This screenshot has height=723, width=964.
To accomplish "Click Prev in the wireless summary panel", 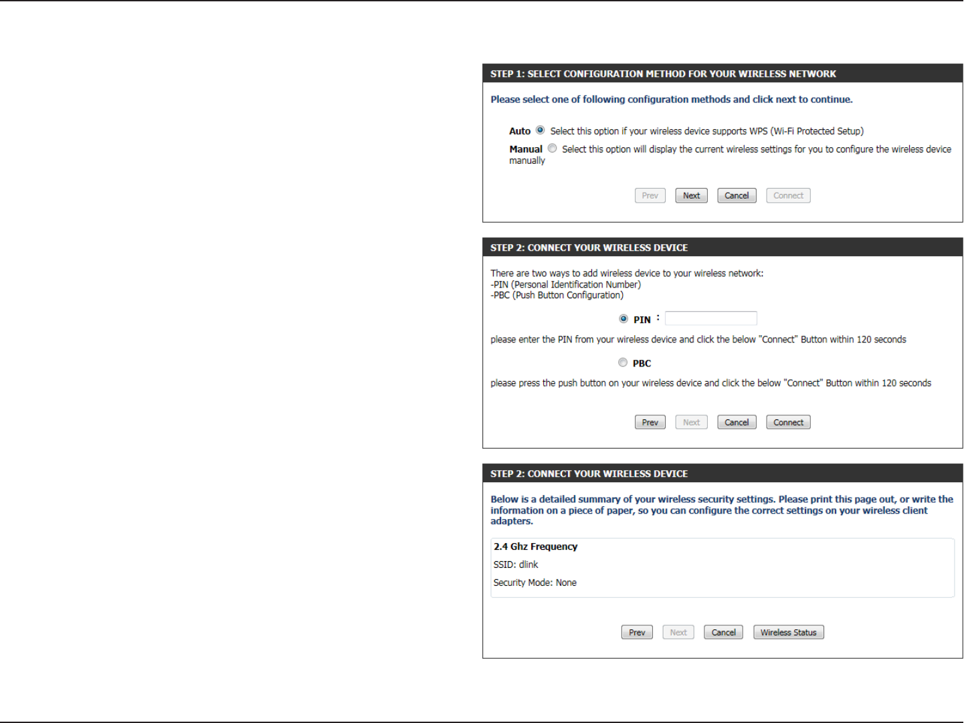I will (x=637, y=633).
